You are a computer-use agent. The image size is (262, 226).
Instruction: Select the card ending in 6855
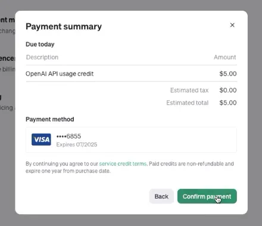[131, 140]
